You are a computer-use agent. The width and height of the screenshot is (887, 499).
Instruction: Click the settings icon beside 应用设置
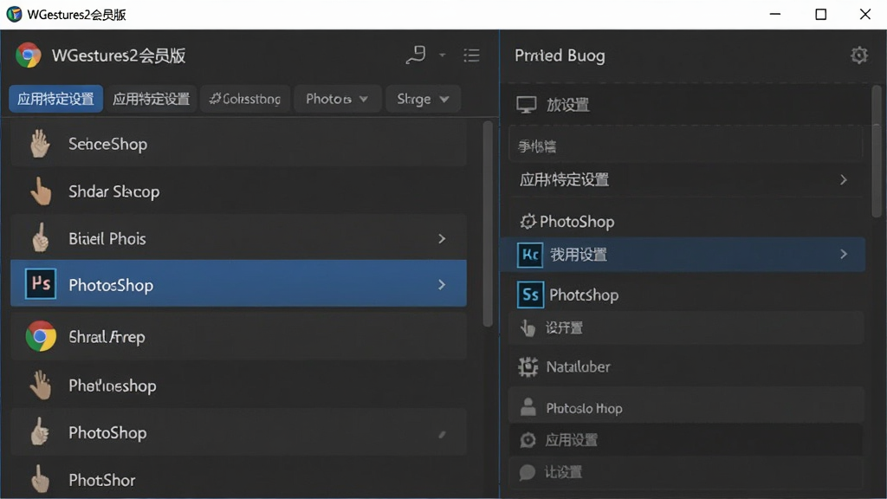click(528, 439)
